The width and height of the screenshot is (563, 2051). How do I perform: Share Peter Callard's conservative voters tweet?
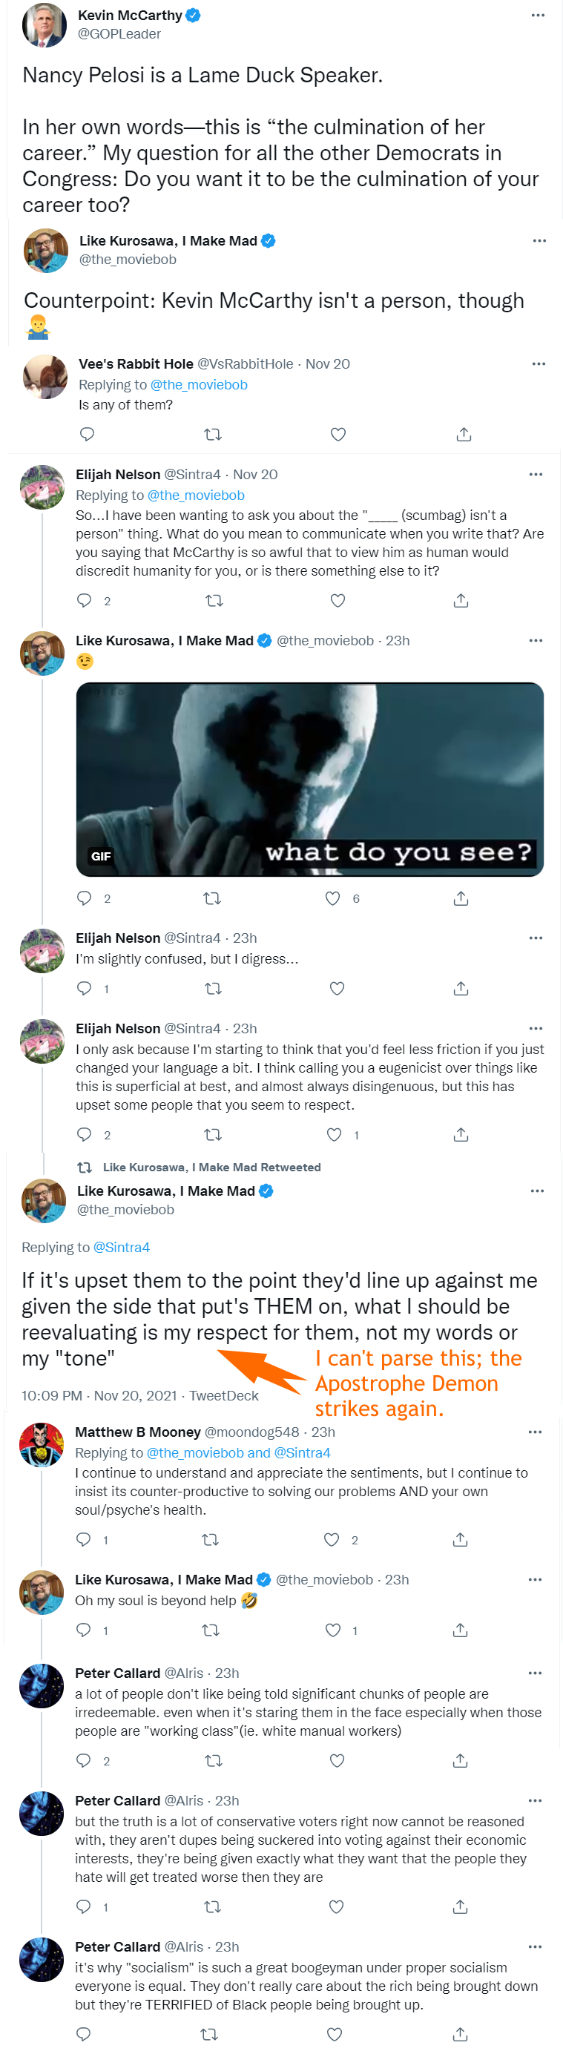pyautogui.click(x=461, y=1907)
